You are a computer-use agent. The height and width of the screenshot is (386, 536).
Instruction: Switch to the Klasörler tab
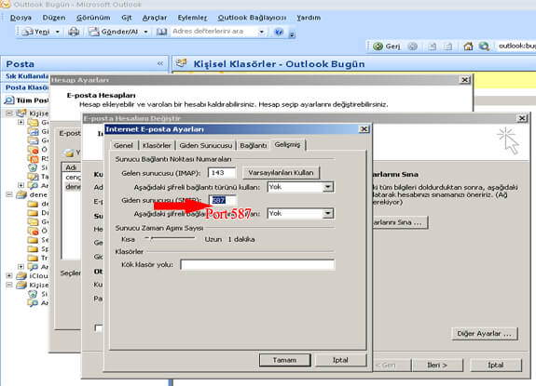[x=157, y=146]
